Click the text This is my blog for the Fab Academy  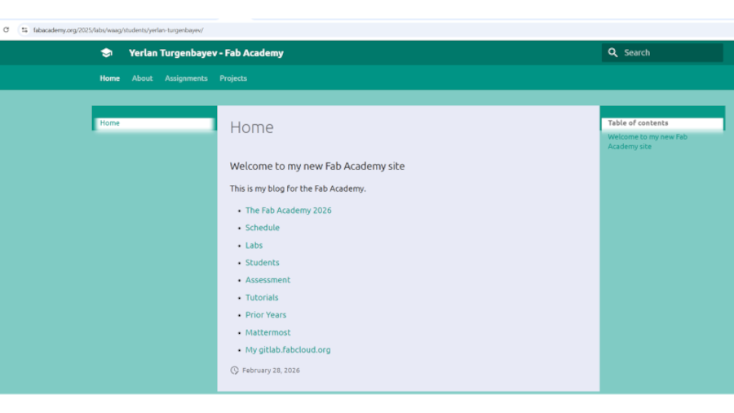click(x=298, y=189)
